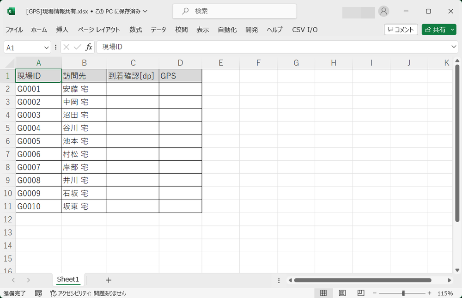Select cell containing 坂東 宅
462x298 pixels.
coord(84,207)
